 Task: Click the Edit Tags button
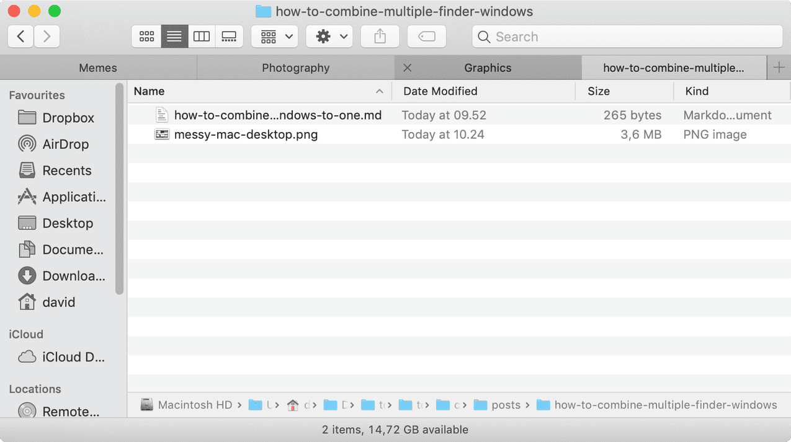point(427,37)
